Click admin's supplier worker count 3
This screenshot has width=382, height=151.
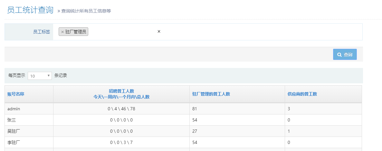click(x=289, y=109)
